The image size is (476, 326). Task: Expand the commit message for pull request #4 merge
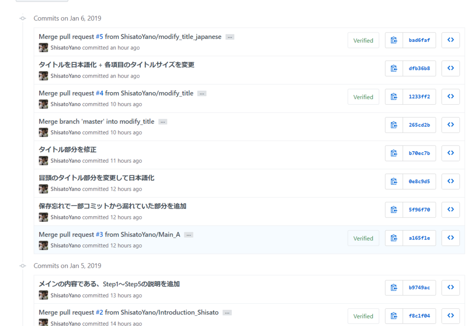(202, 93)
